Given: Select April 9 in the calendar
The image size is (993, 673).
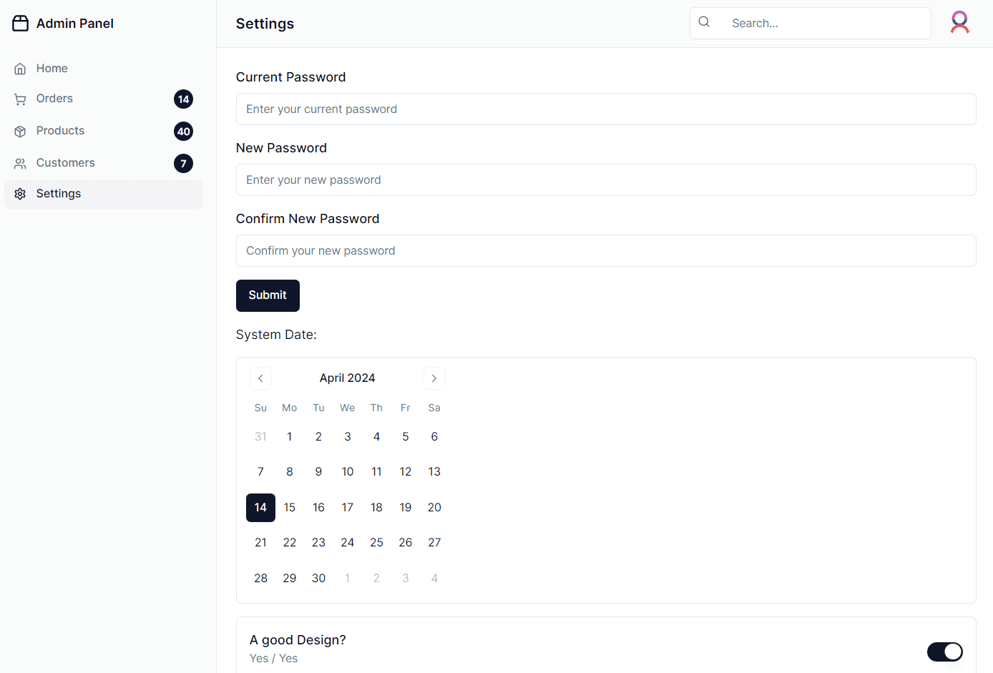Looking at the screenshot, I should (x=318, y=472).
